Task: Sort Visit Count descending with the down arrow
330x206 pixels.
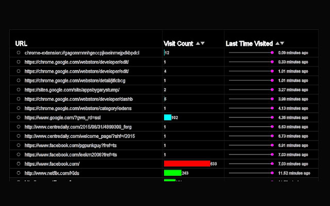Action: click(203, 43)
